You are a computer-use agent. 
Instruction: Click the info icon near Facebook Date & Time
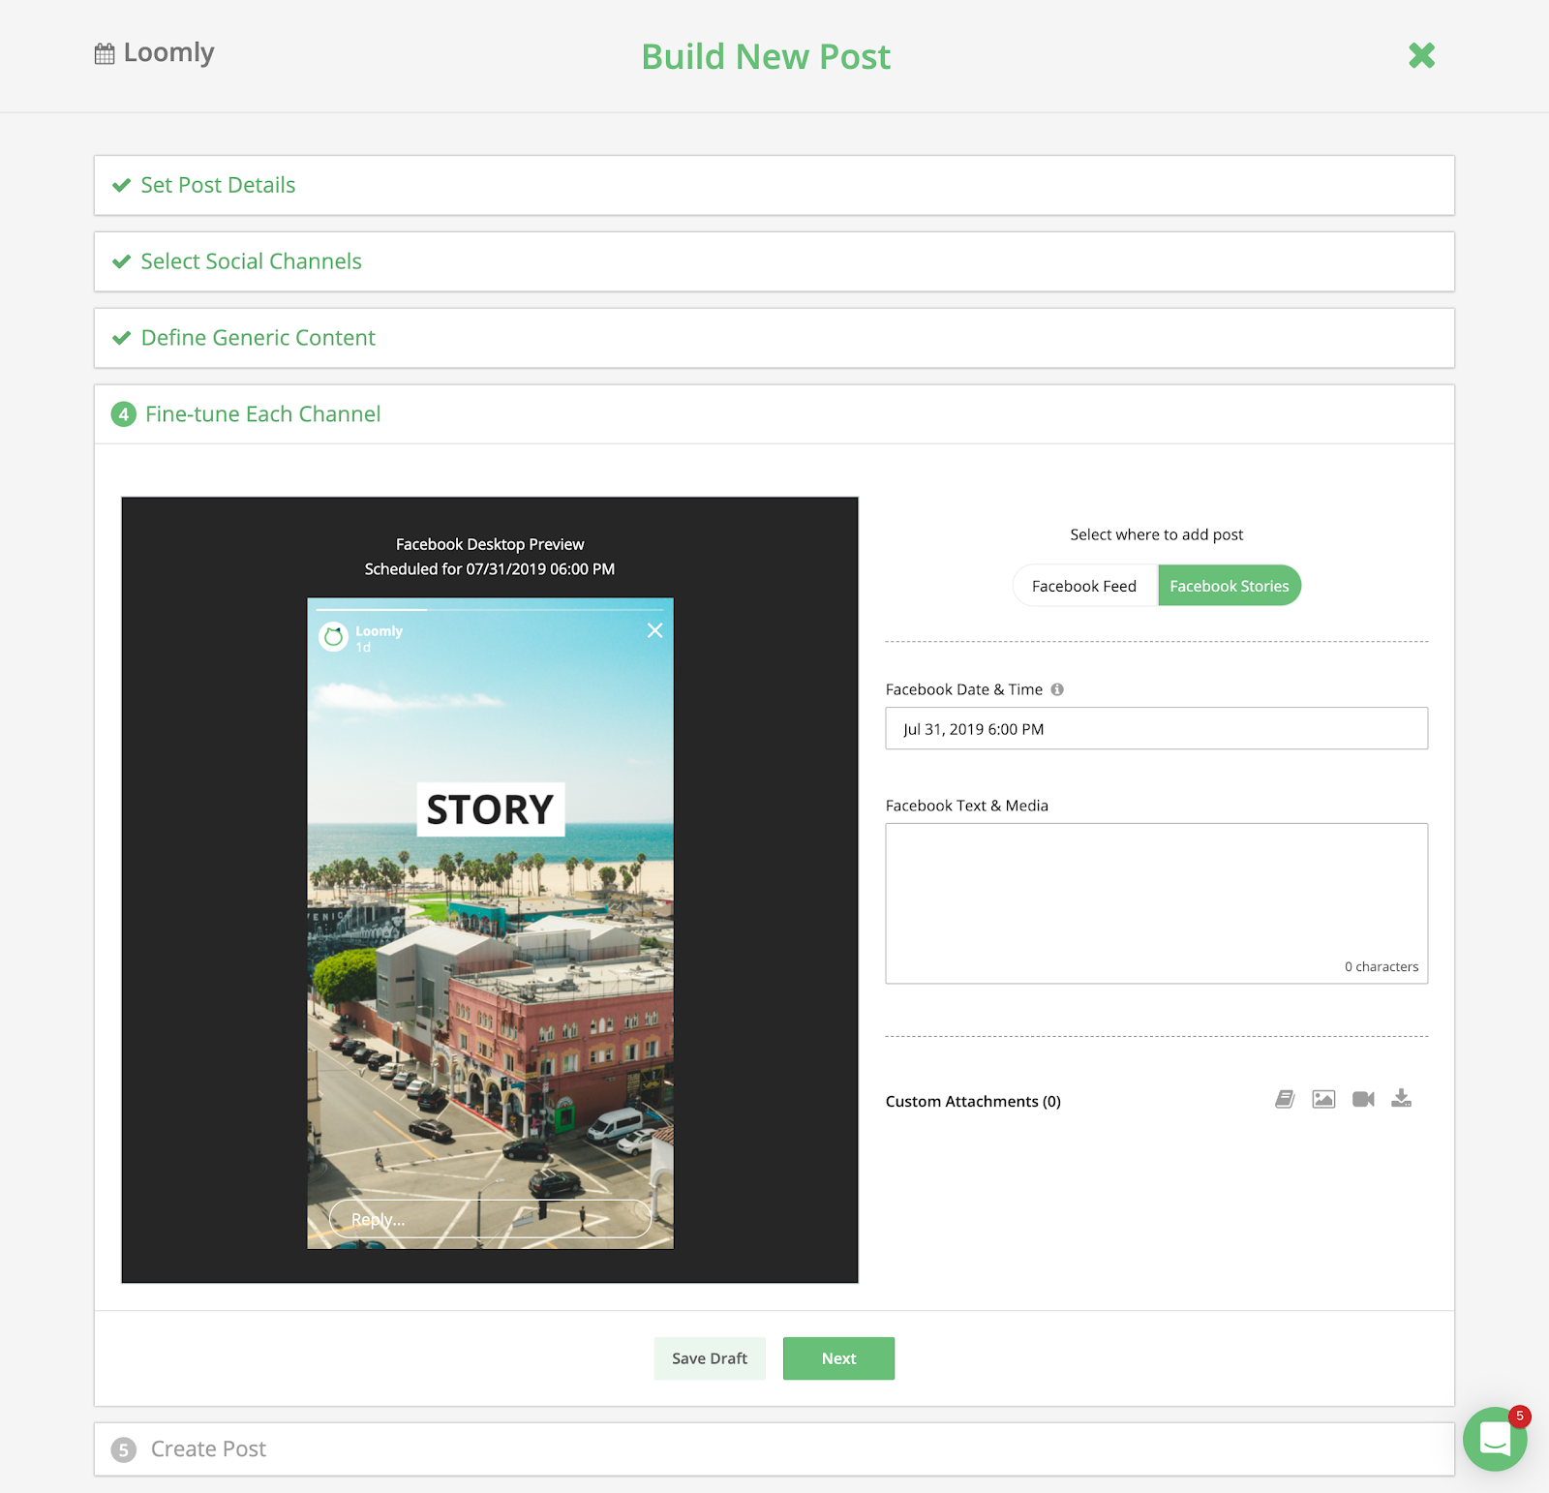pyautogui.click(x=1057, y=689)
